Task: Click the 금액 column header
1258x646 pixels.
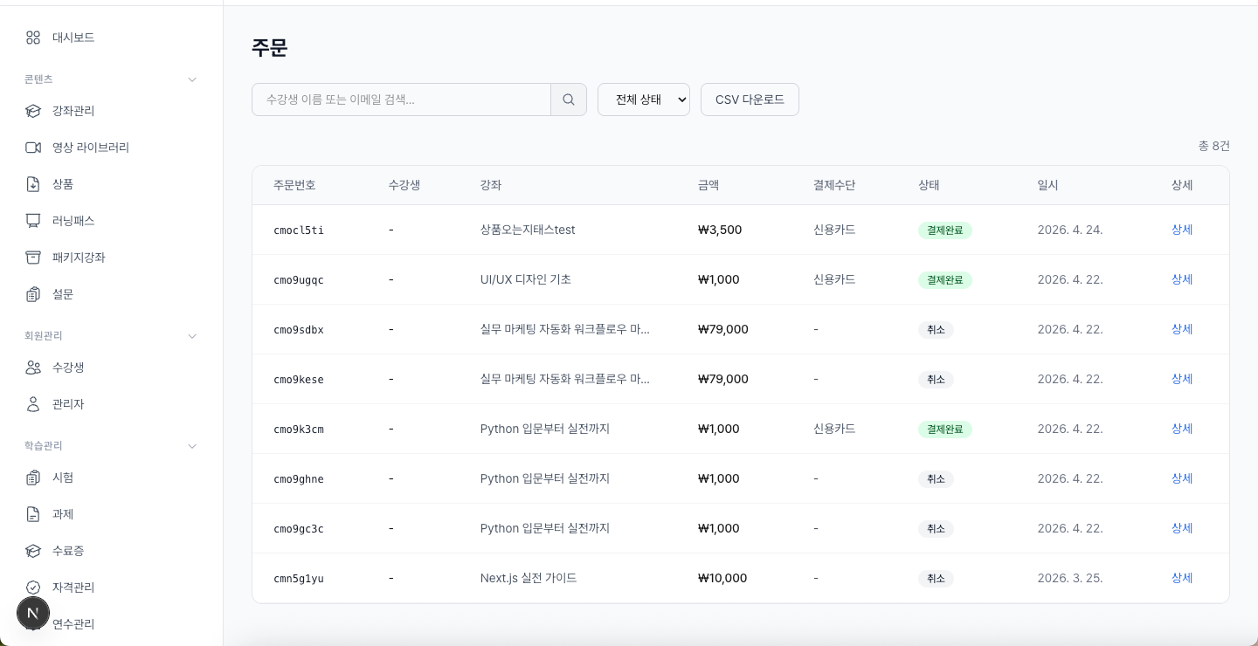Action: coord(708,185)
